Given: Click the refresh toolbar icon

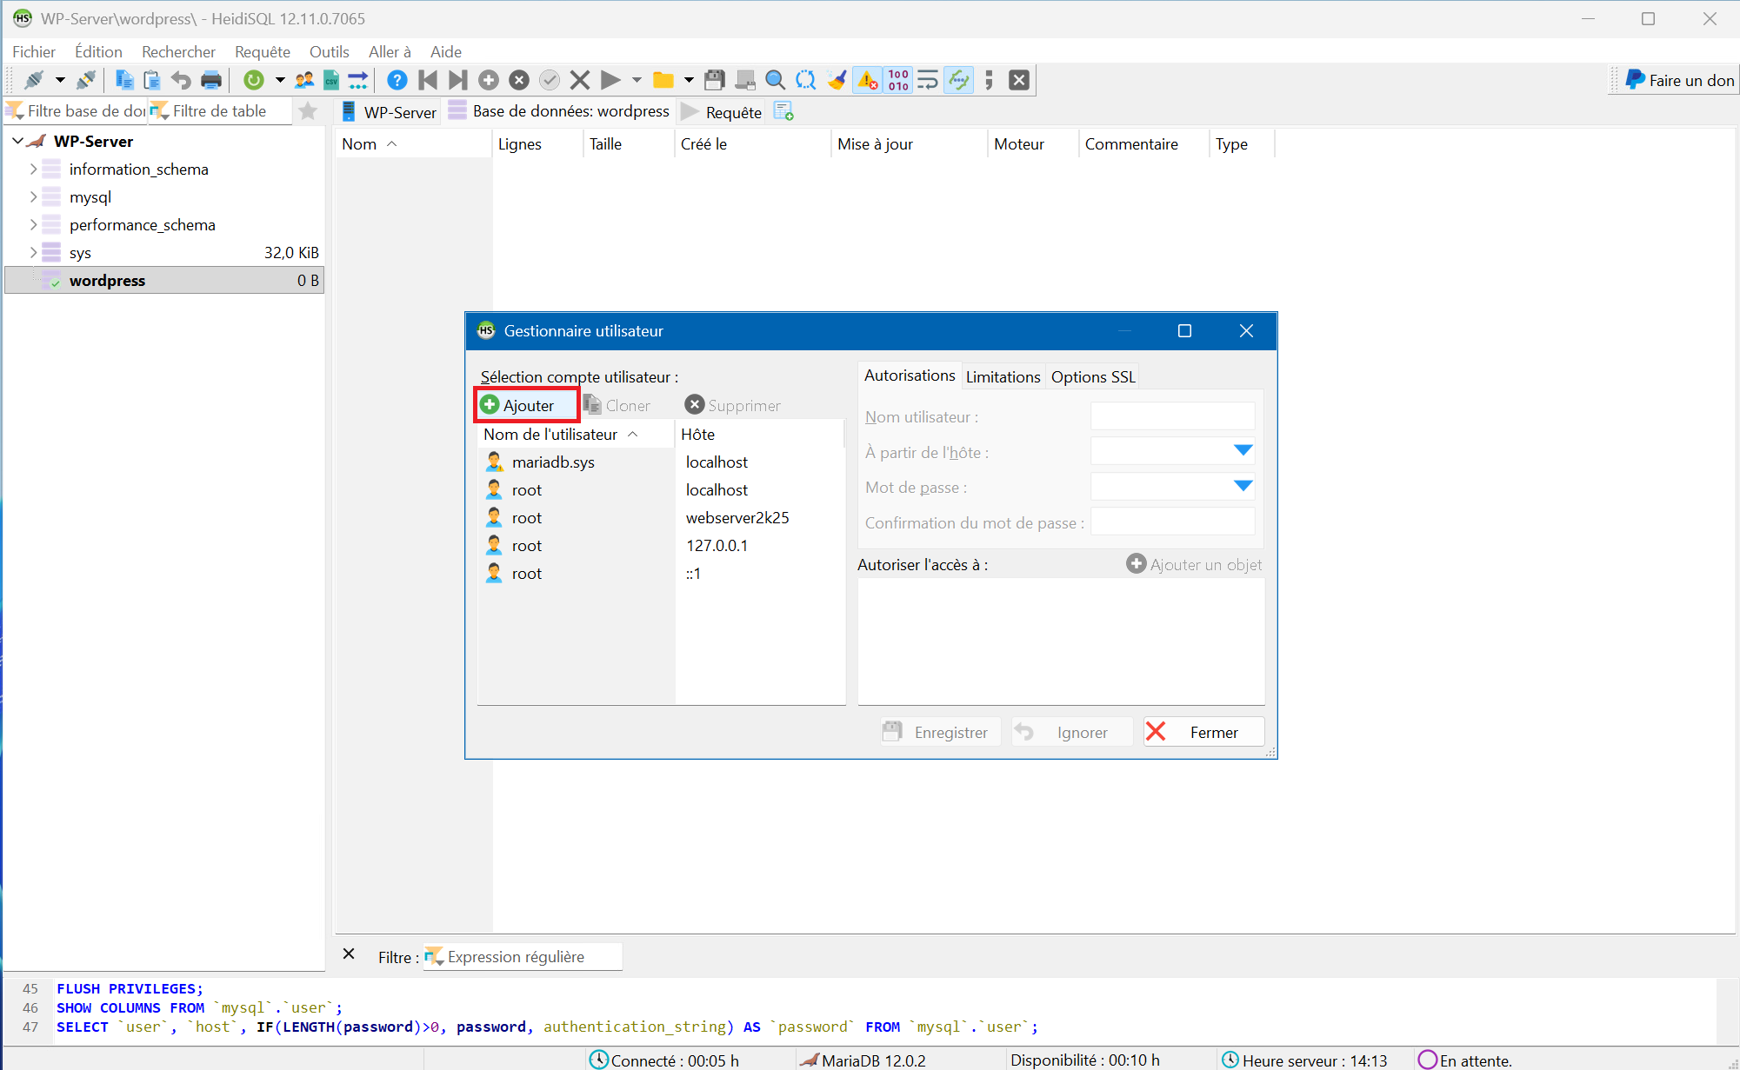Looking at the screenshot, I should click(253, 81).
